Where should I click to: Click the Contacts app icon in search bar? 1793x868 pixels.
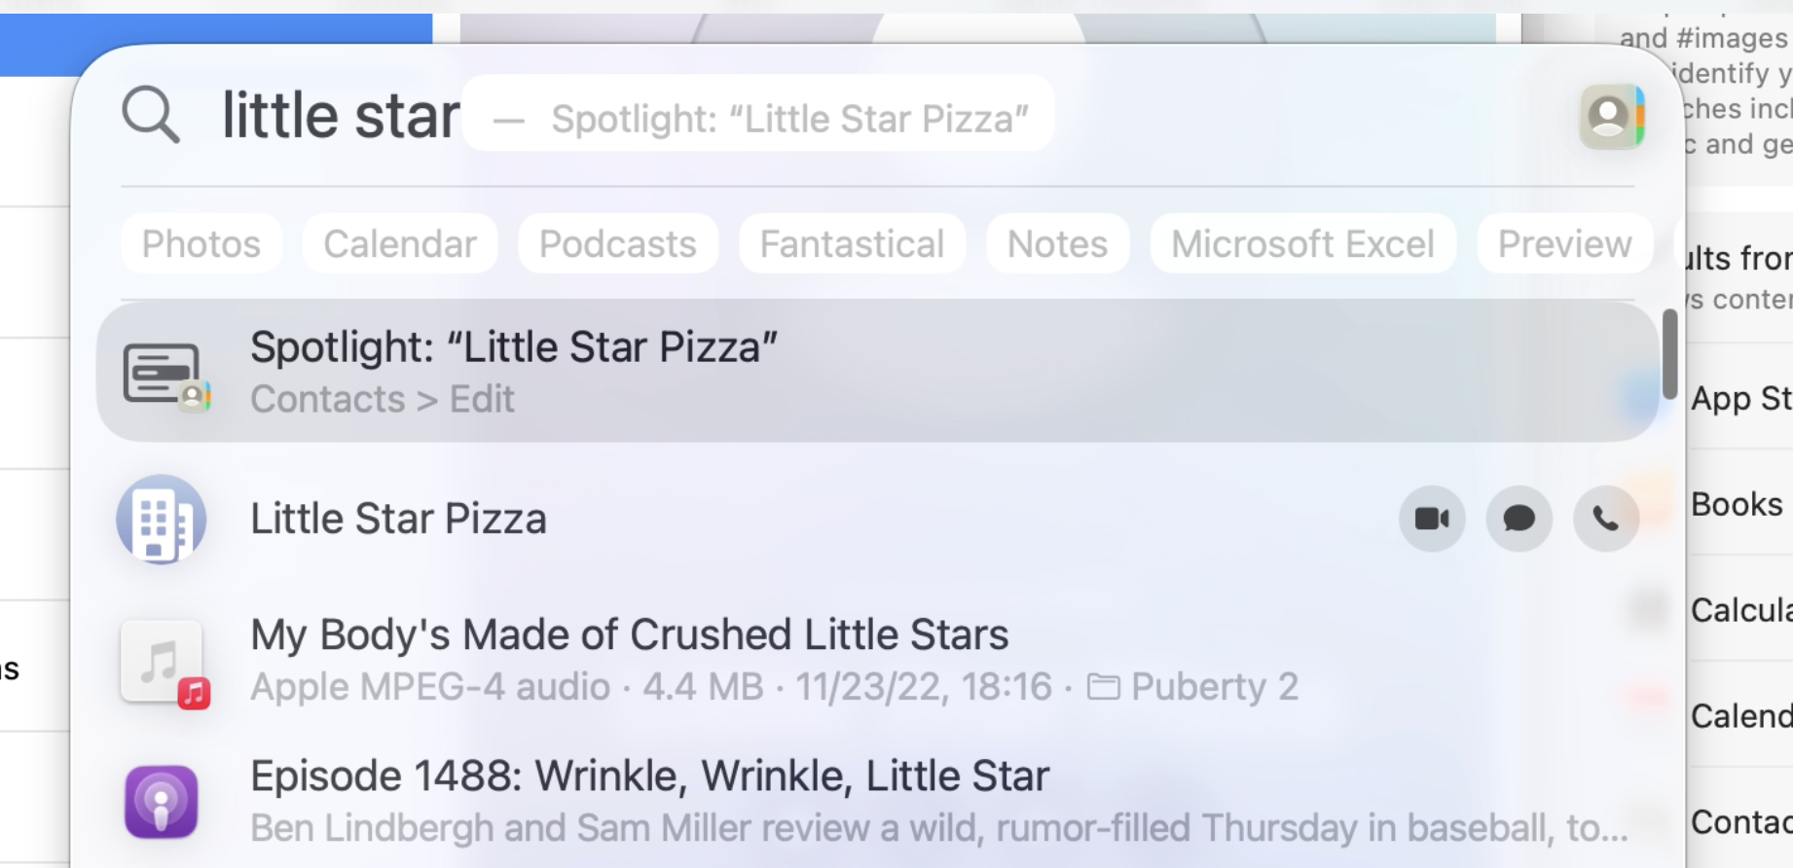coord(1612,116)
